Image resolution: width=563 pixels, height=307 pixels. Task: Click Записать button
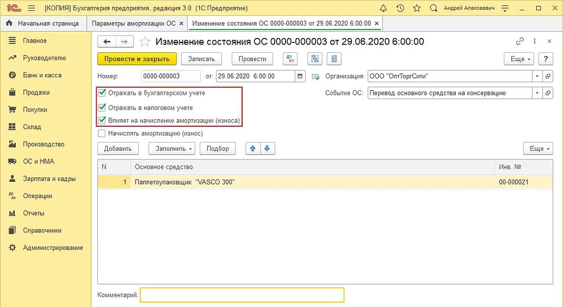click(x=201, y=59)
